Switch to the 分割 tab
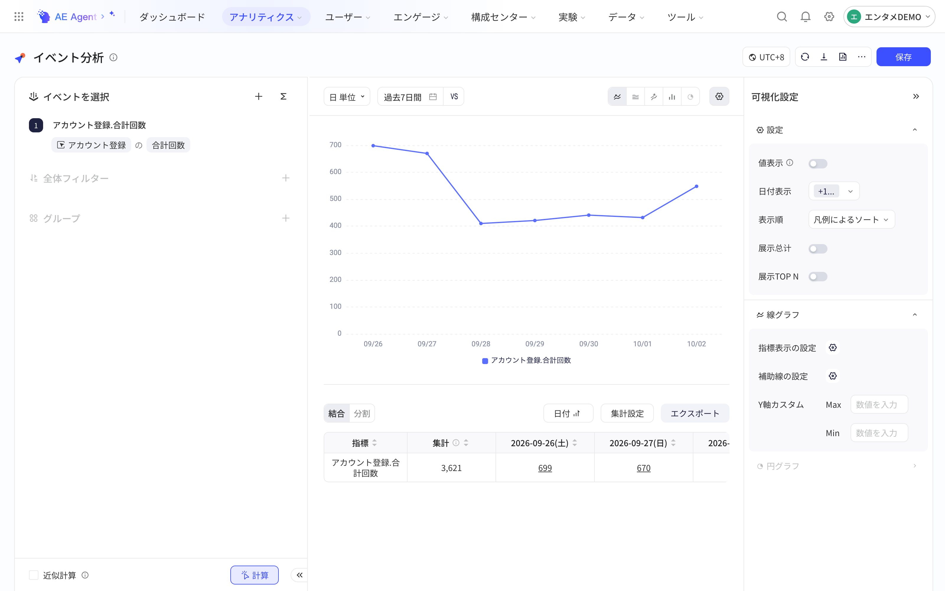This screenshot has width=945, height=591. [x=361, y=413]
